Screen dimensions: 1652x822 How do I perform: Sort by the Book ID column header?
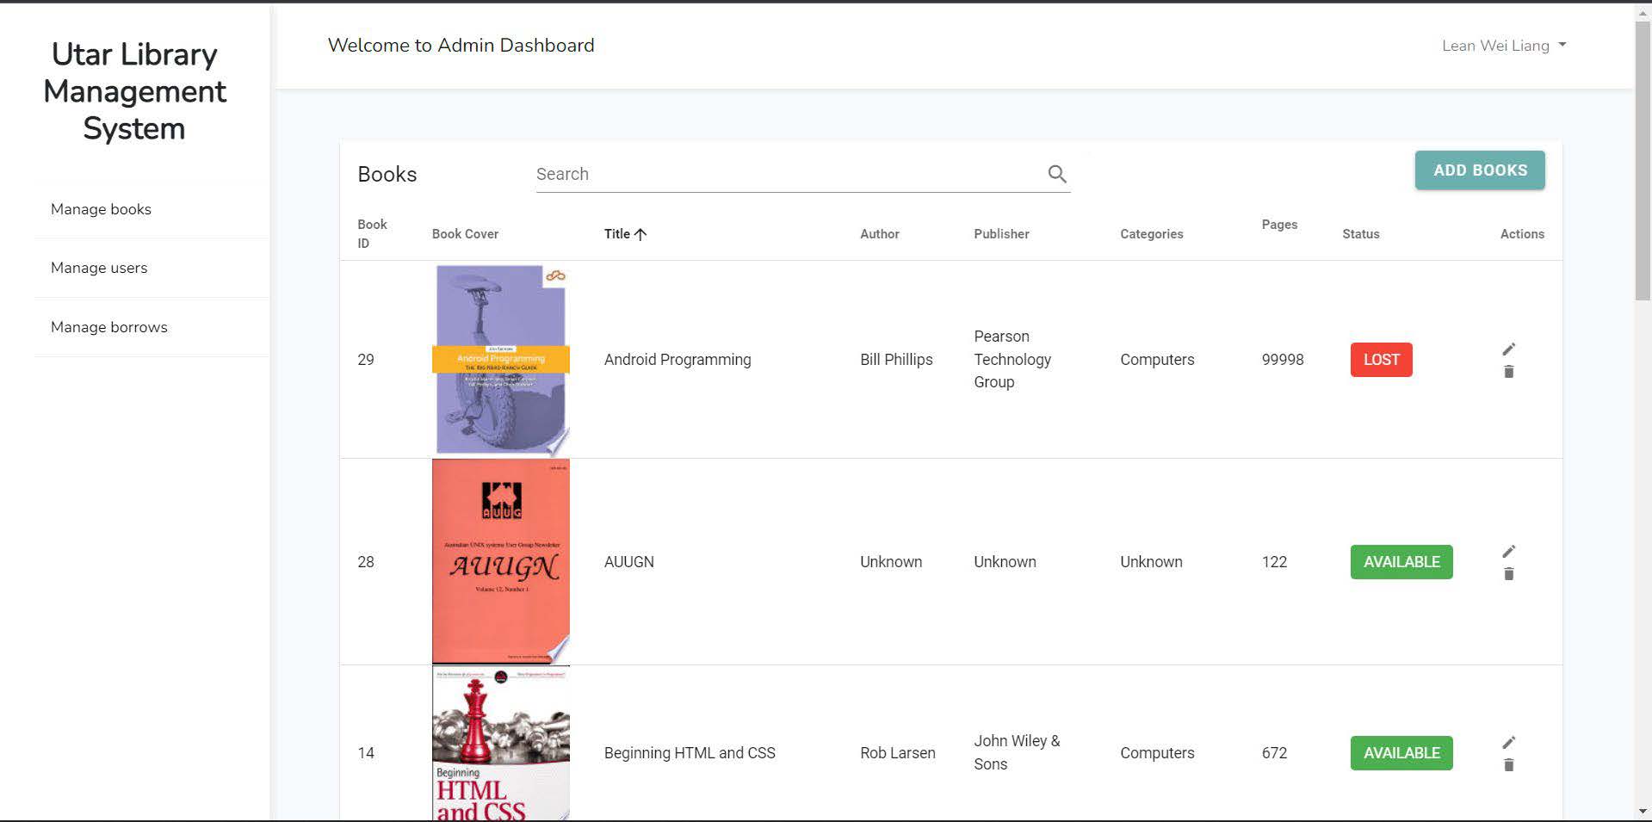click(x=372, y=234)
